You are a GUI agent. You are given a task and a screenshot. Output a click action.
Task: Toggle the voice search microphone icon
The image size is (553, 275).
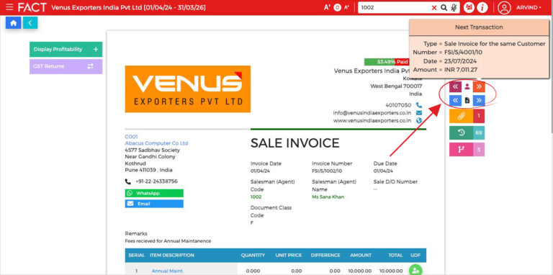pyautogui.click(x=454, y=8)
